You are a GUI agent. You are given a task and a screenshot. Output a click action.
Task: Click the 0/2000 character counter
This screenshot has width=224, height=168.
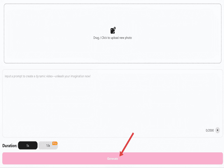[x=210, y=130]
